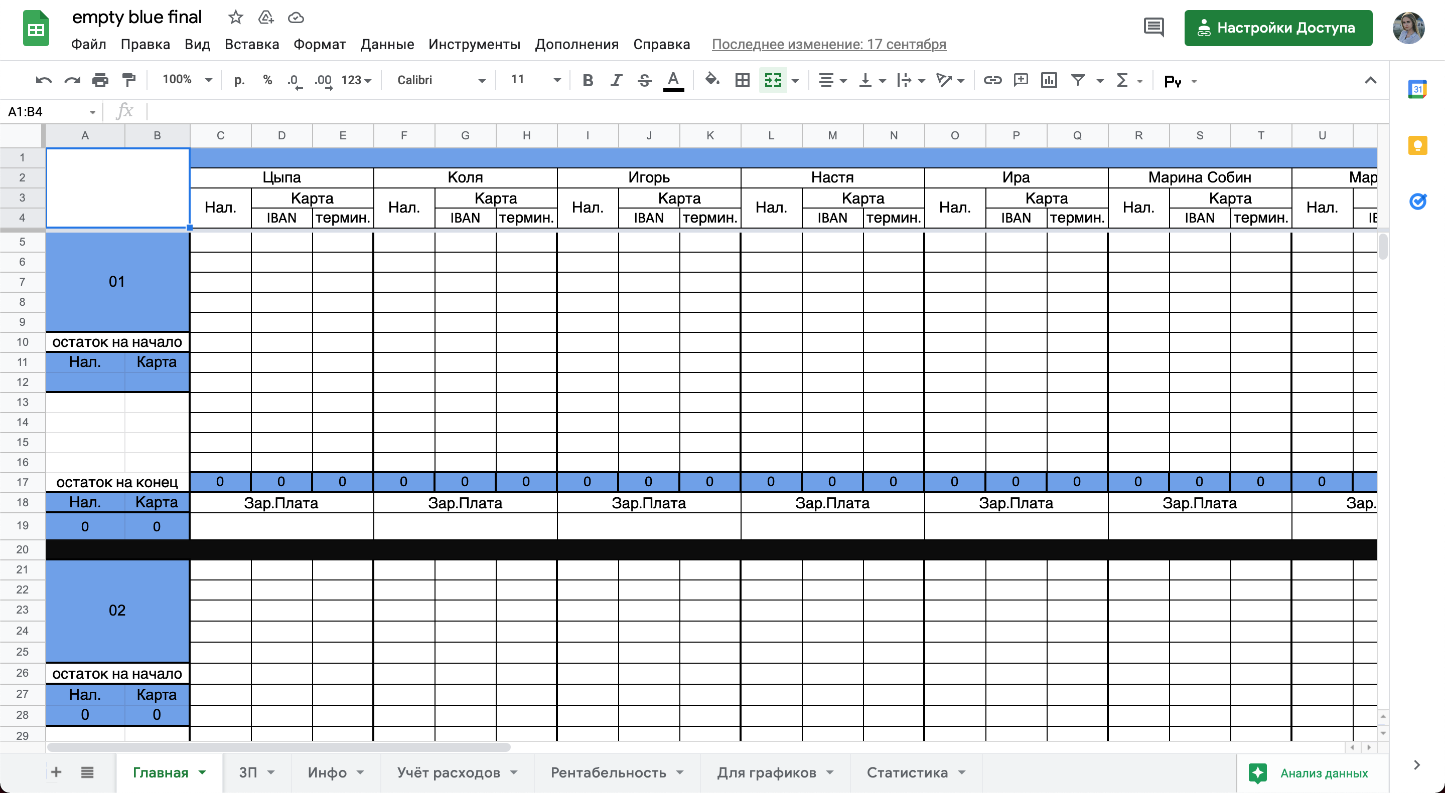Format as currency (р.)
This screenshot has width=1445, height=793.
pyautogui.click(x=239, y=81)
